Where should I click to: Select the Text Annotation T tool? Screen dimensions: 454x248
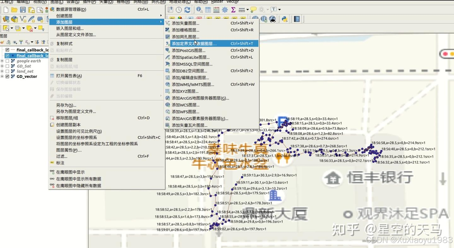tap(273, 9)
